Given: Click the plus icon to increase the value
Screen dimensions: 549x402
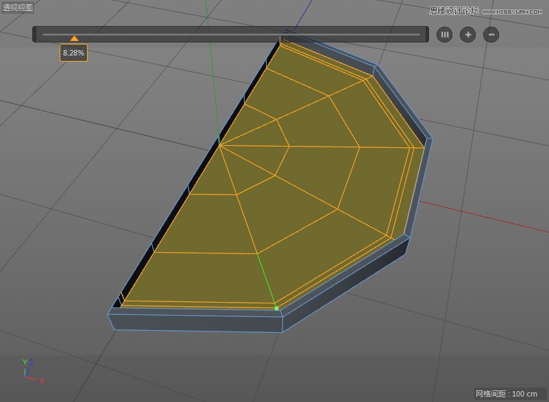Looking at the screenshot, I should pos(467,34).
